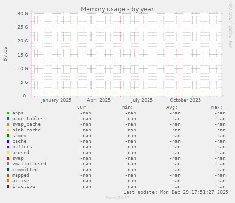Screen dimensions: 235x203
Task: Click the '5 G' axis value
Action: click(24, 82)
